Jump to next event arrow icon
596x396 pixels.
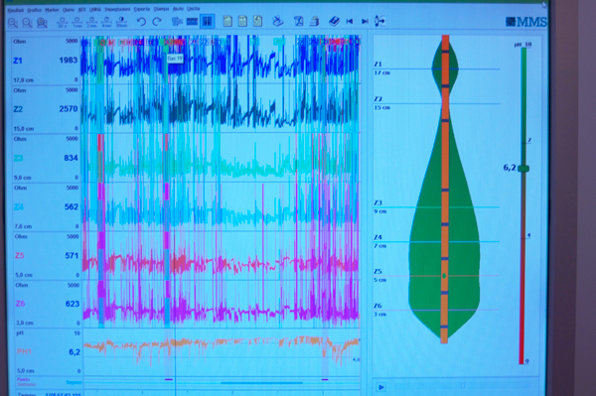(x=365, y=21)
